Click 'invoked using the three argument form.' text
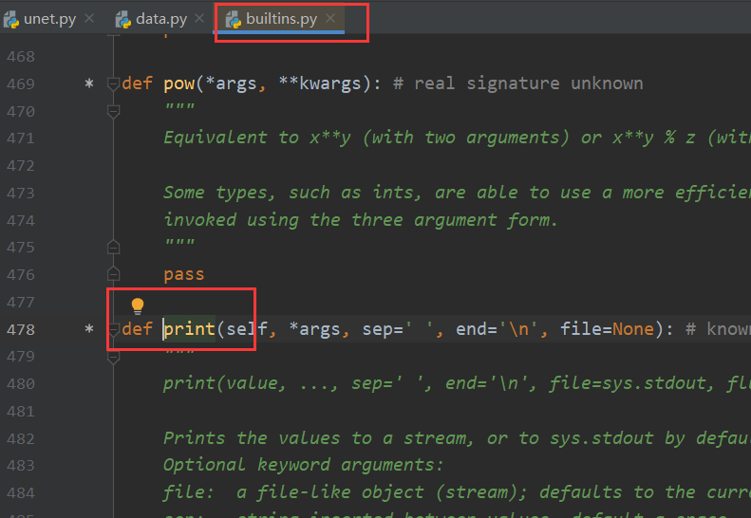751x518 pixels. coord(361,220)
